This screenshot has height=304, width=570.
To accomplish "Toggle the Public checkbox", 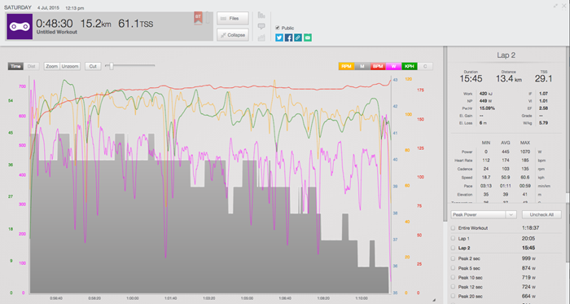I will 278,28.
